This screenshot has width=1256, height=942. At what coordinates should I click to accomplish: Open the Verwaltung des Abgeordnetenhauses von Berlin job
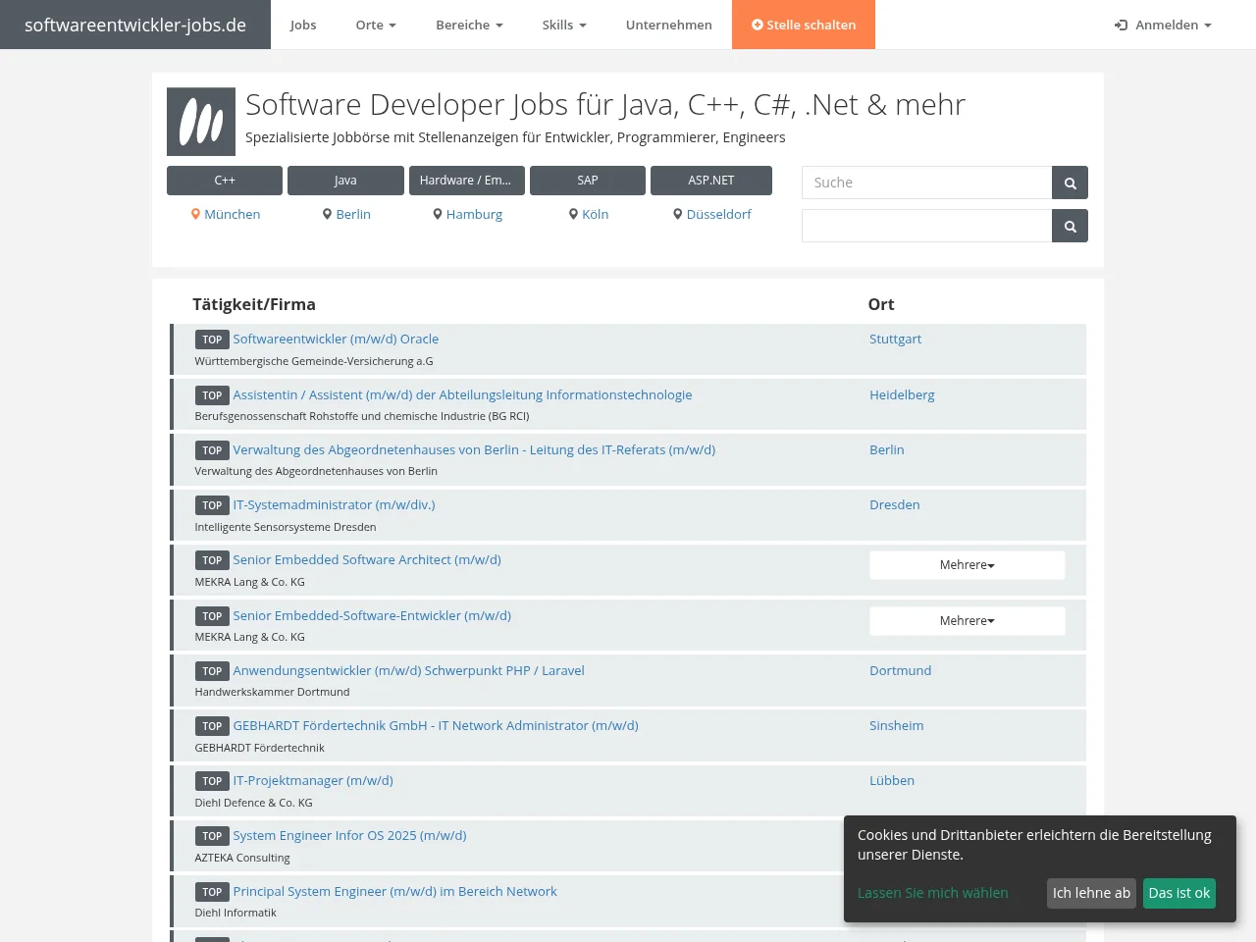474,449
